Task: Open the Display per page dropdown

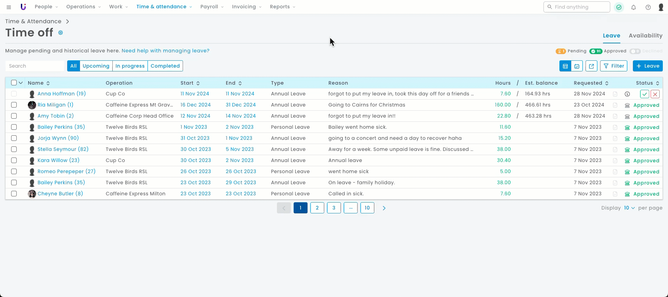Action: click(629, 208)
